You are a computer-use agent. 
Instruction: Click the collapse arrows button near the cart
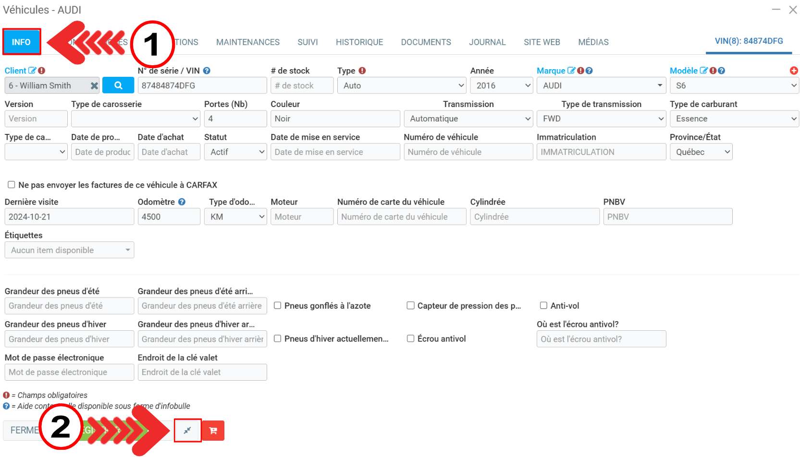coord(187,431)
